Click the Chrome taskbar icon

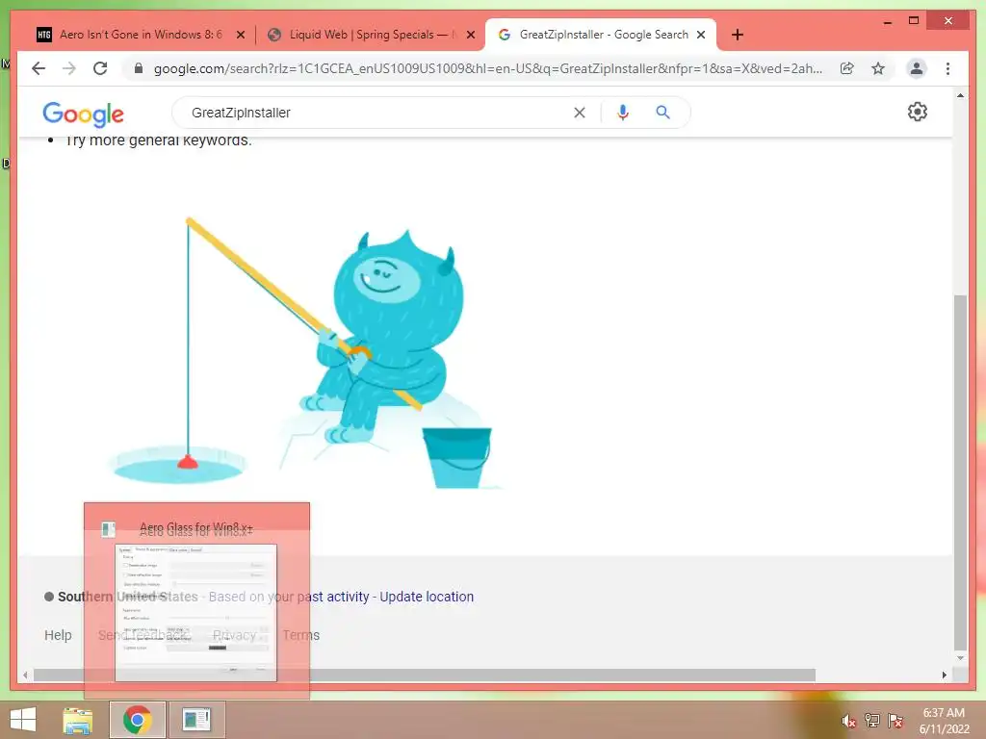(x=137, y=720)
